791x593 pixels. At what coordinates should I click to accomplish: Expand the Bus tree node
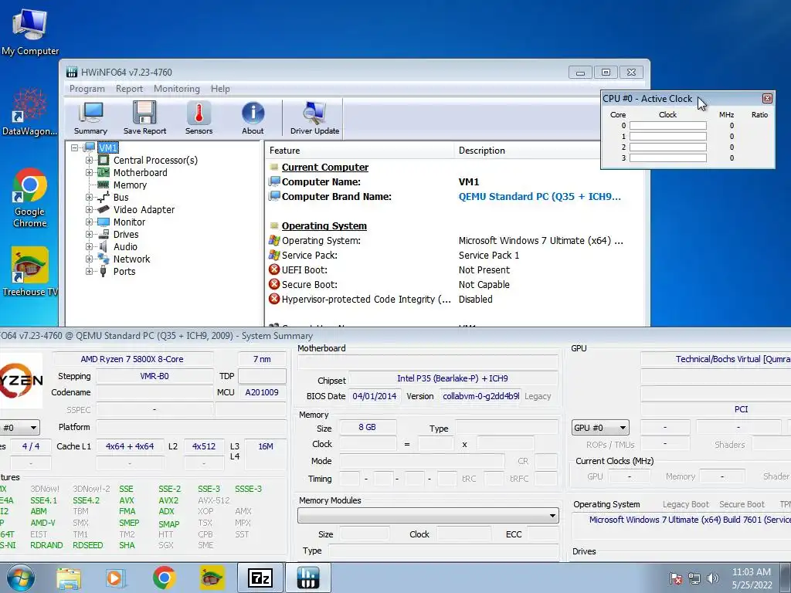[90, 197]
